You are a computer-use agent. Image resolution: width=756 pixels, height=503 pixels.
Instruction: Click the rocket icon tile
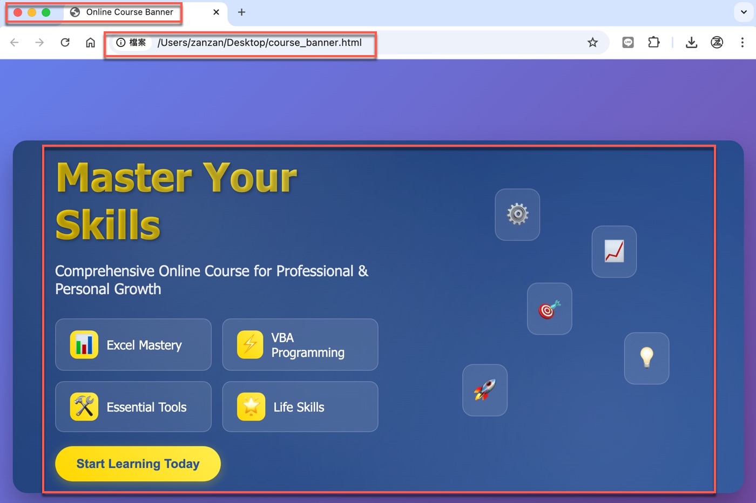click(485, 390)
